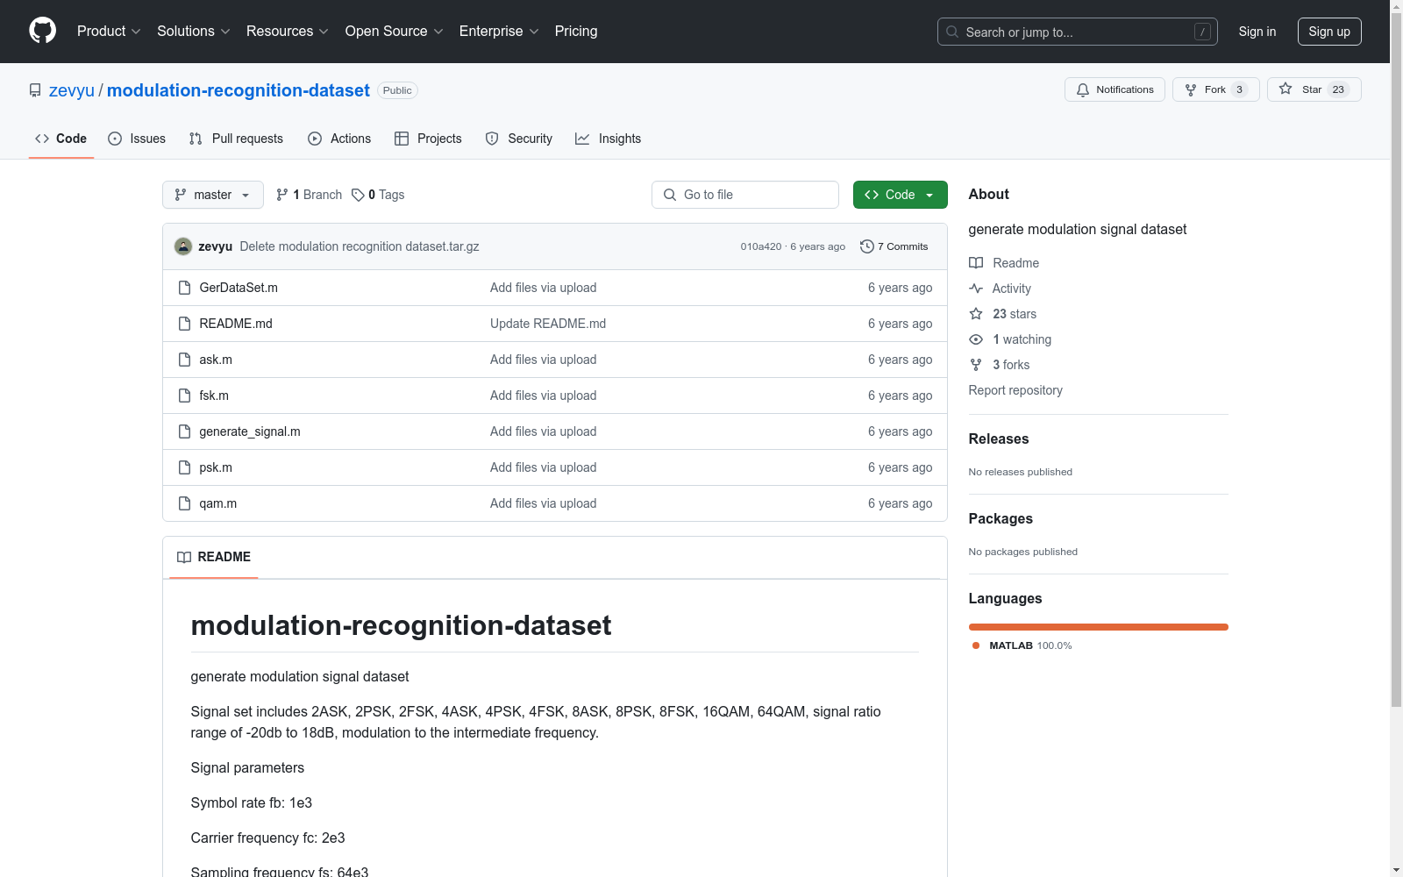Expand the Enterprise menu
This screenshot has width=1403, height=877.
point(499,32)
